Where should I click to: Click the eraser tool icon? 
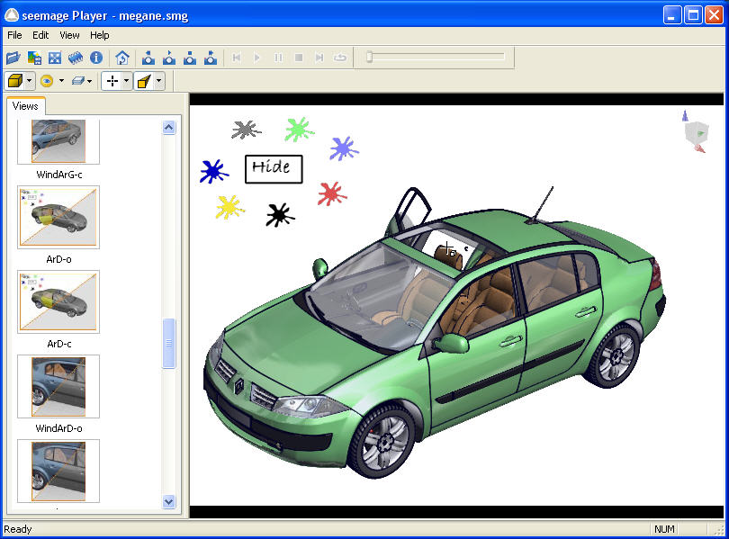(x=78, y=81)
